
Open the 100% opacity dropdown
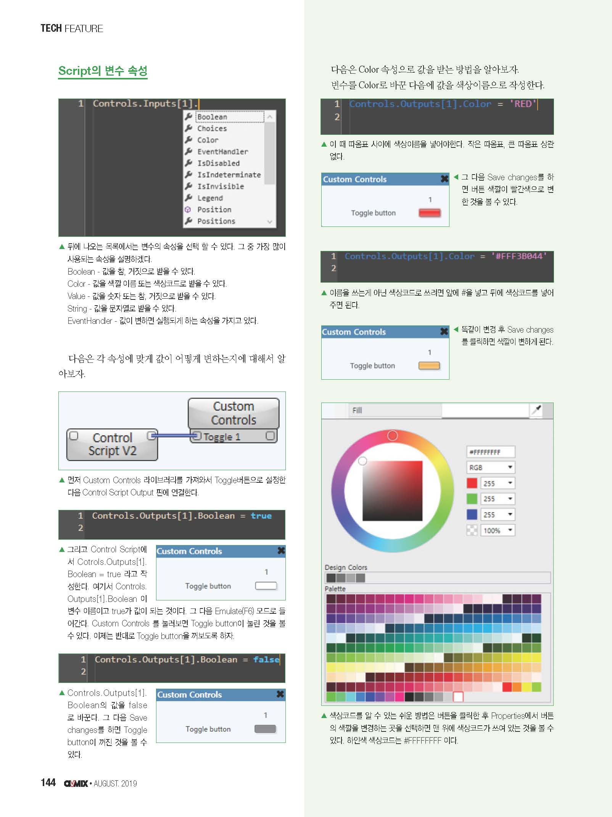pyautogui.click(x=498, y=530)
